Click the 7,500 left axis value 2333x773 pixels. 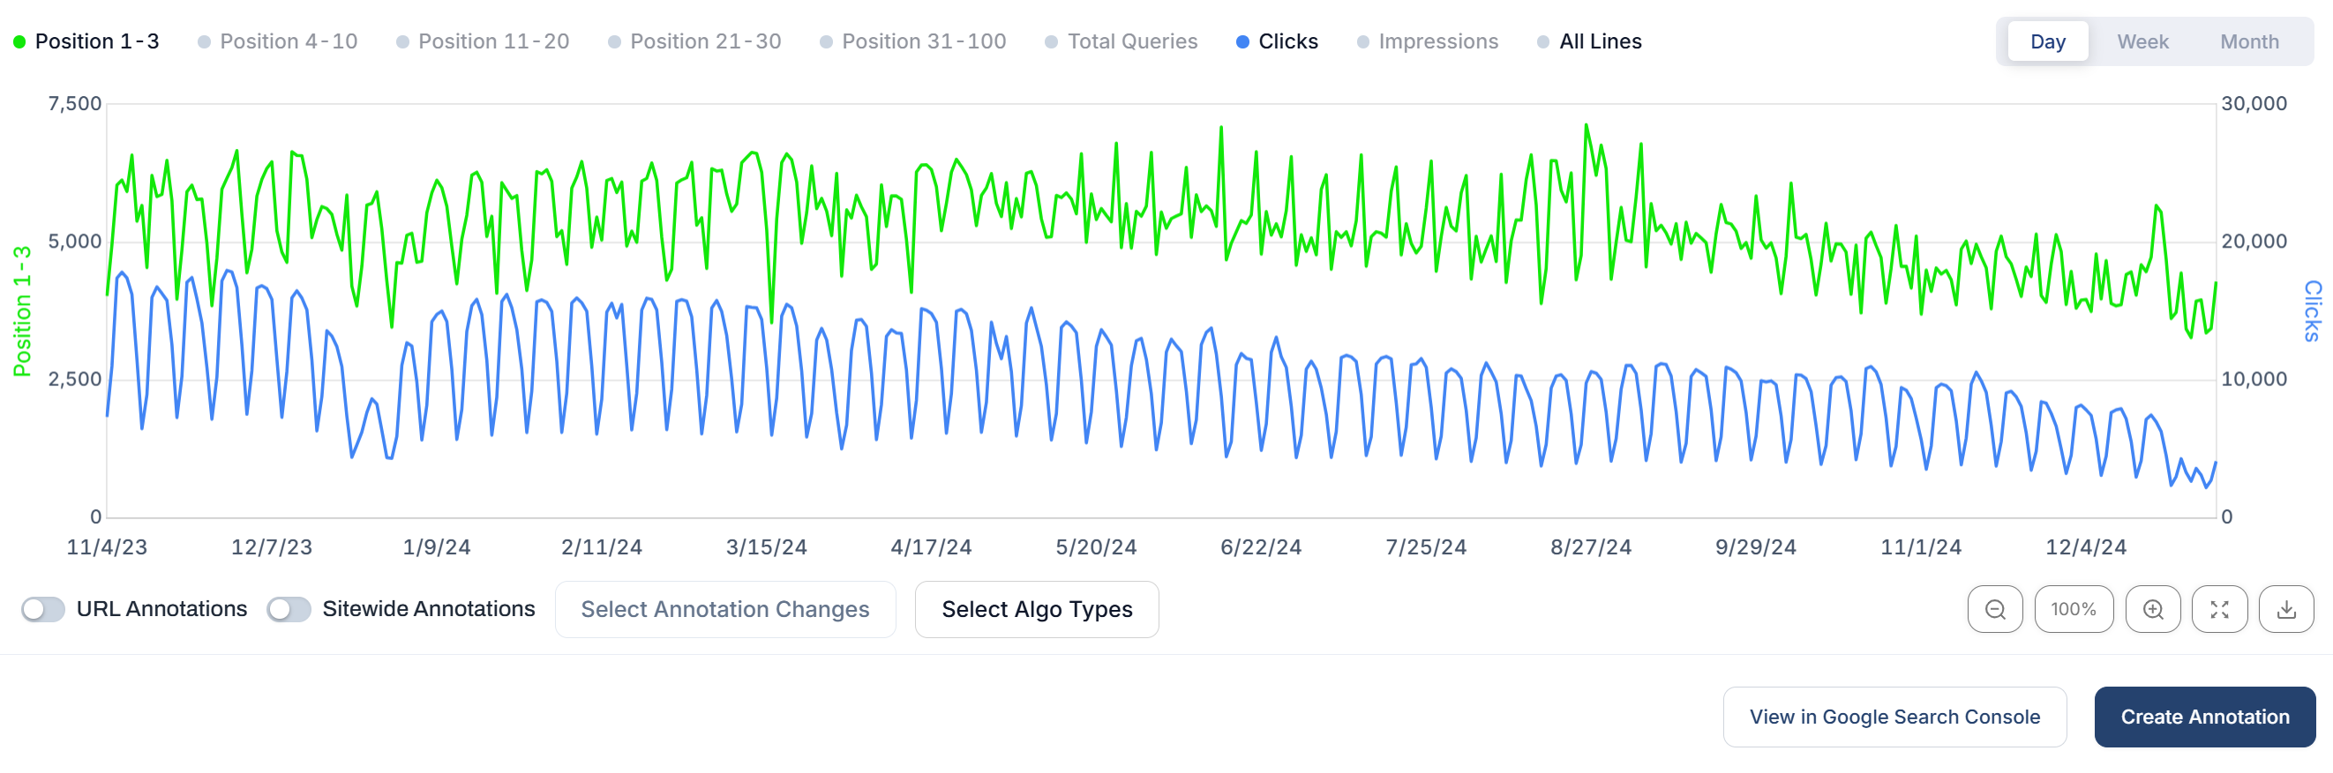tap(74, 103)
